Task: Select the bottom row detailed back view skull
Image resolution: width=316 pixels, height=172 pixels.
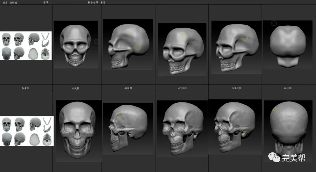Action: pos(288,131)
